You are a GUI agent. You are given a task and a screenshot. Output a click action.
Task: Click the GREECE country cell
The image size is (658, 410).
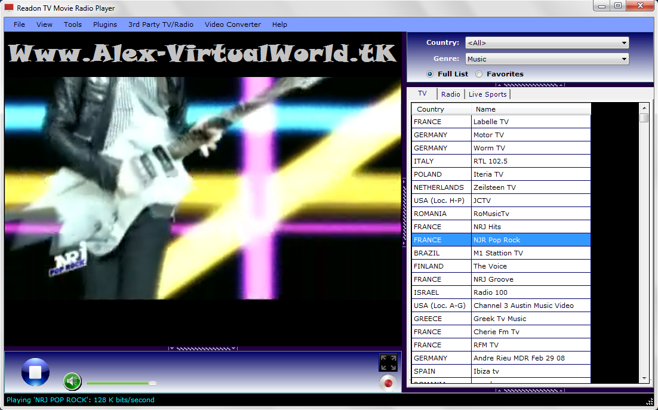pyautogui.click(x=441, y=319)
